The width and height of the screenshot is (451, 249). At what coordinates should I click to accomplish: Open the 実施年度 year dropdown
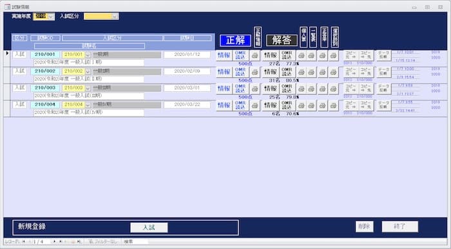click(x=51, y=16)
